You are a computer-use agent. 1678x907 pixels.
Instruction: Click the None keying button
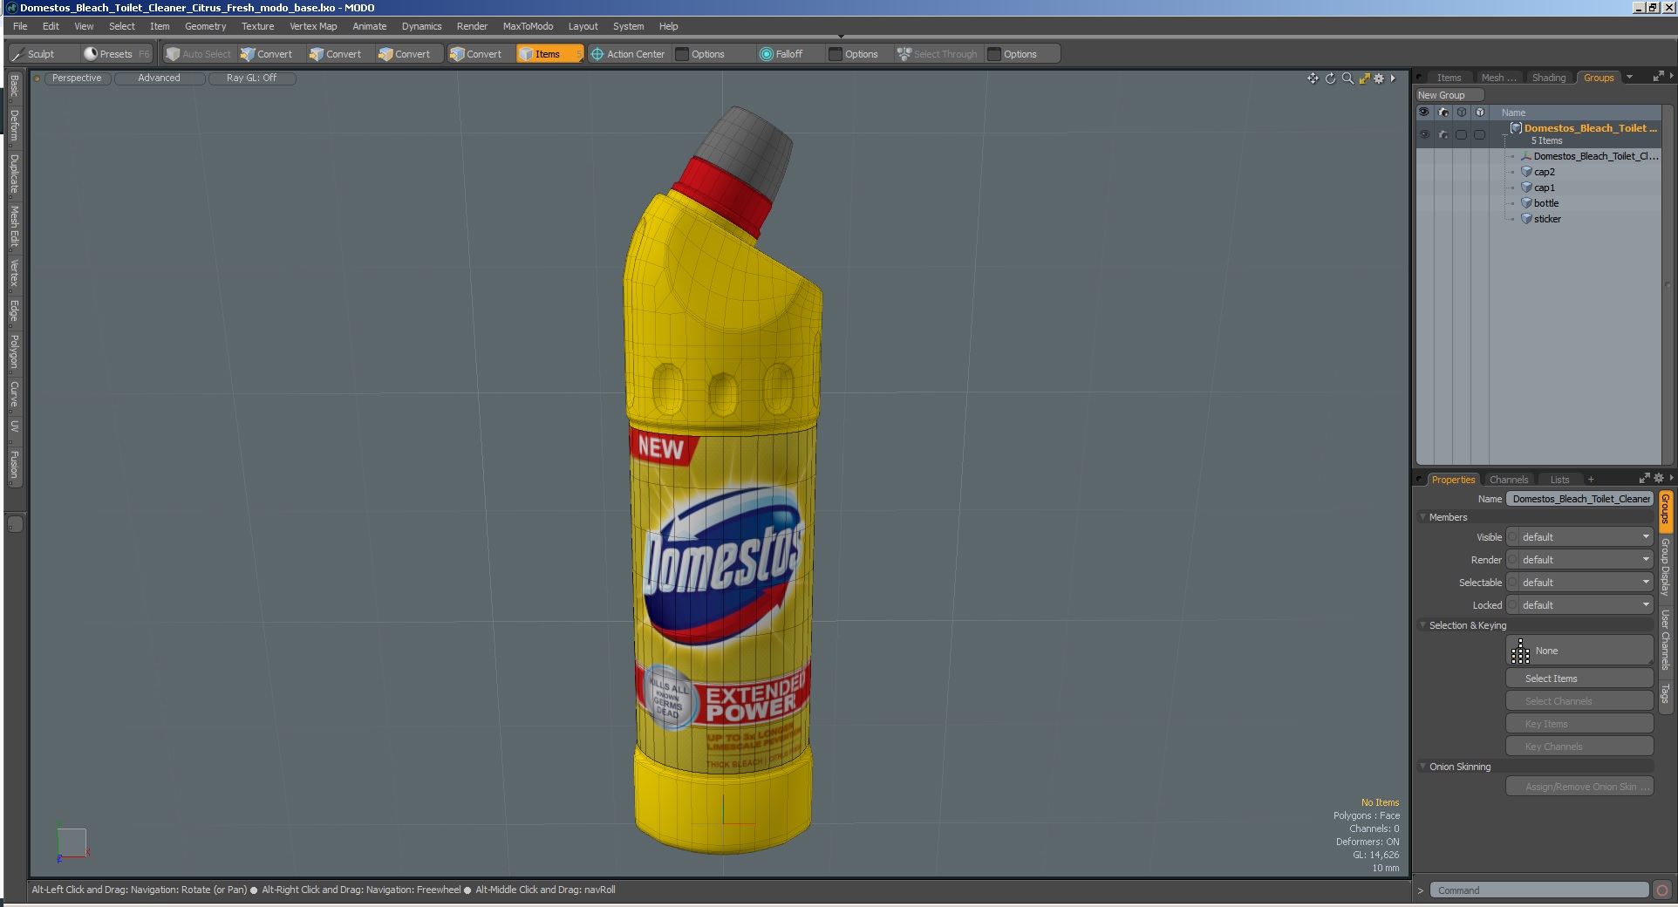click(1579, 651)
